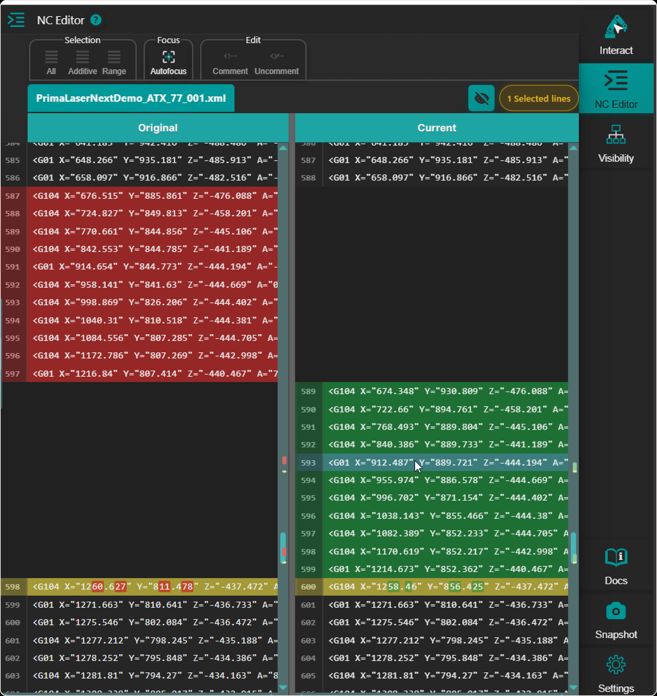Viewport: 657px width, 696px height.
Task: Click line number 594 in the Original gutter
Action: [x=12, y=320]
